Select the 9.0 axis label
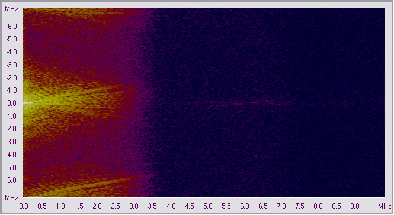The width and height of the screenshot is (394, 215). tap(355, 206)
